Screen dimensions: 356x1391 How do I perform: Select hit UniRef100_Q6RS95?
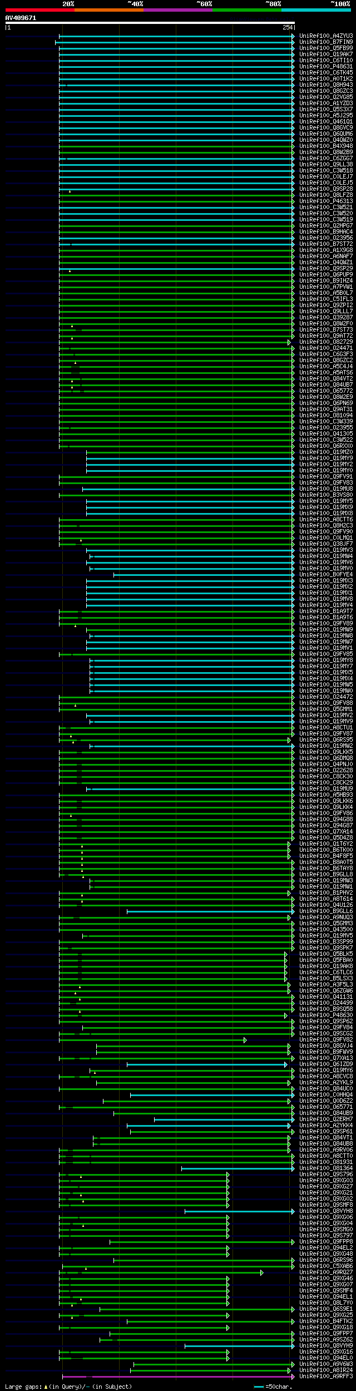[326, 739]
